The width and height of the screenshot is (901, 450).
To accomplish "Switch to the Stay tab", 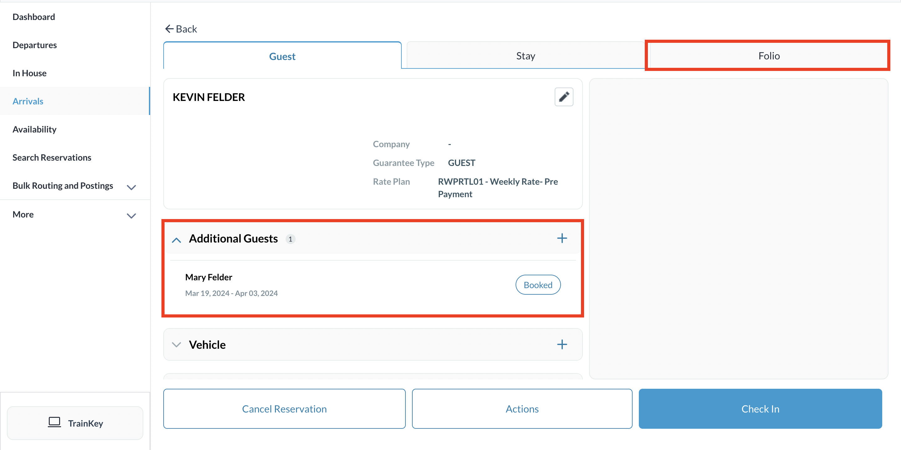I will [525, 56].
